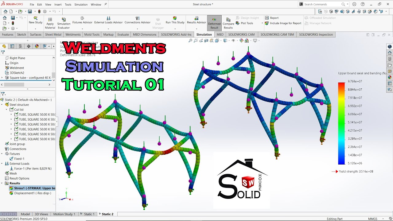Screen dimensions: 393x221
Task: Click Run This Study icon
Action: 175,18
